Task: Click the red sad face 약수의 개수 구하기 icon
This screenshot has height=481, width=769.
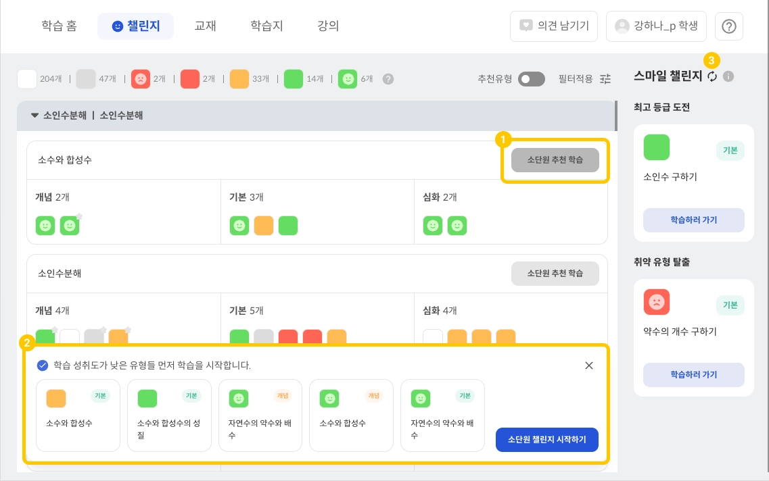Action: [656, 302]
